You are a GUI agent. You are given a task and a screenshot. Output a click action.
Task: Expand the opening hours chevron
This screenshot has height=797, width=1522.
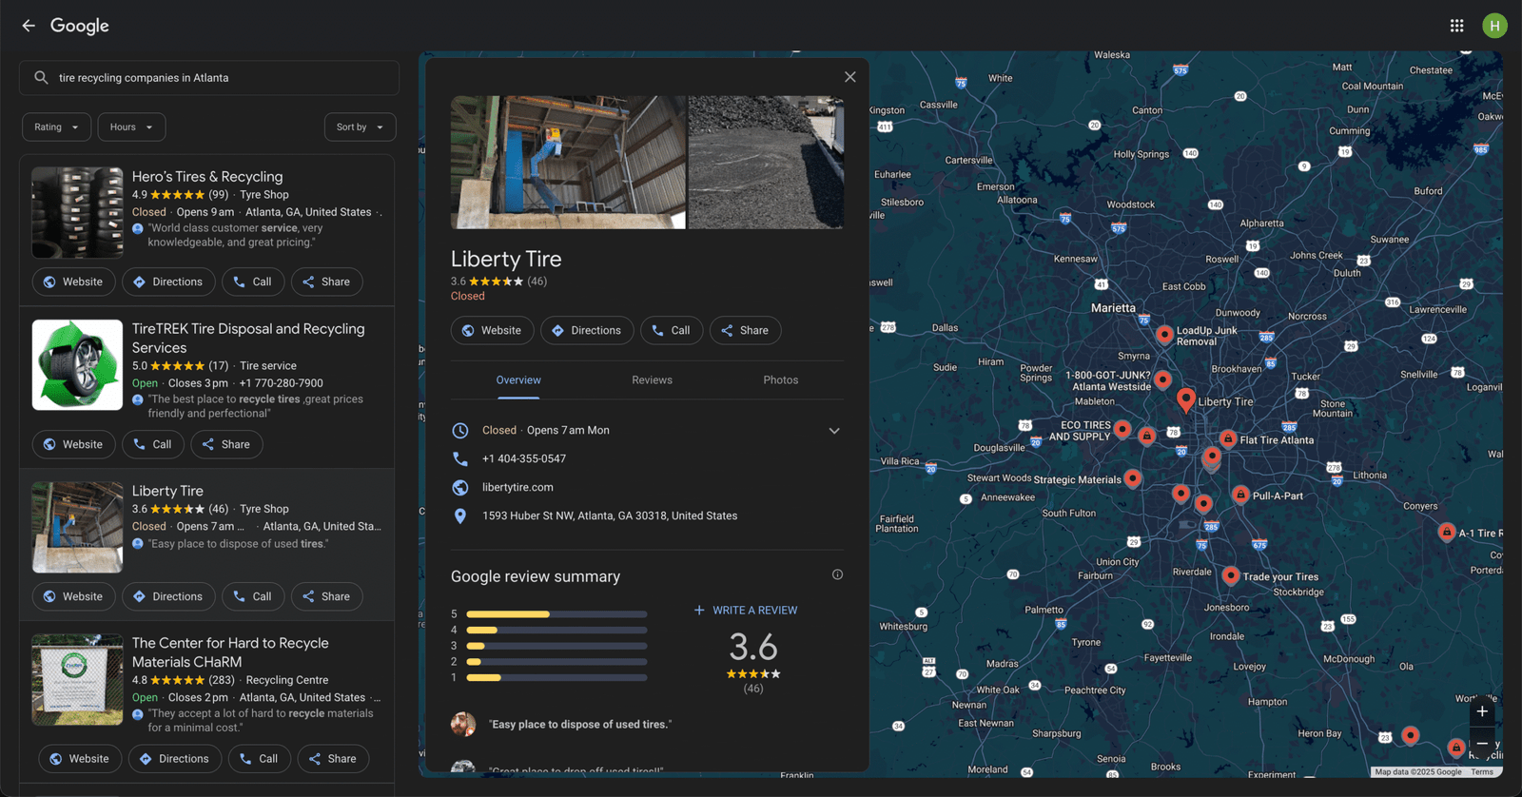[834, 431]
